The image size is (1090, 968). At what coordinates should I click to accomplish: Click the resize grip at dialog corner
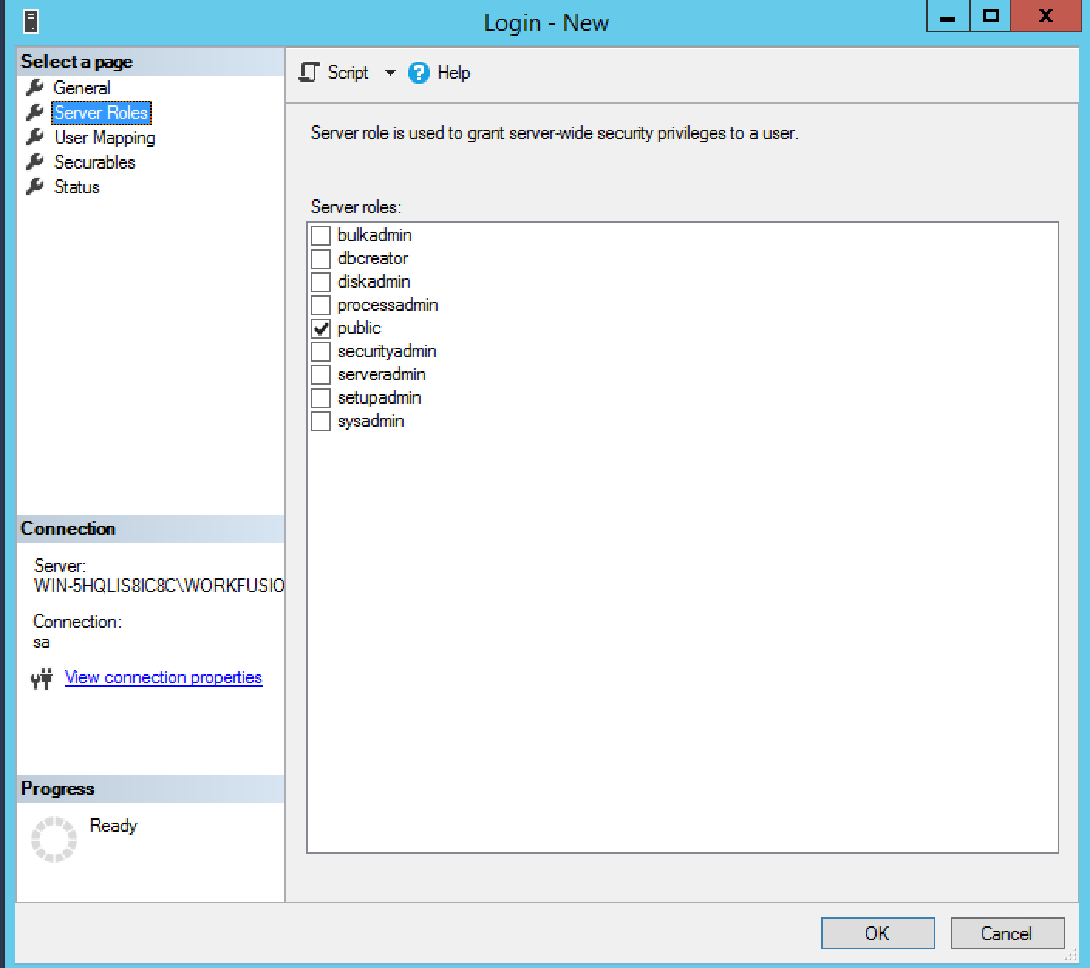[1071, 956]
